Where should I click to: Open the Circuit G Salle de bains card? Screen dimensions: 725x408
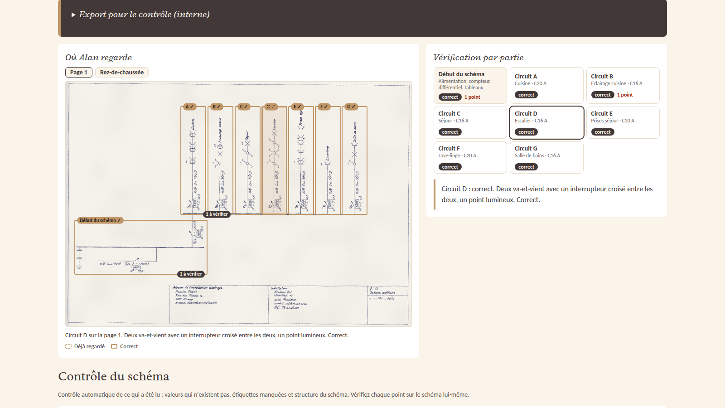546,157
